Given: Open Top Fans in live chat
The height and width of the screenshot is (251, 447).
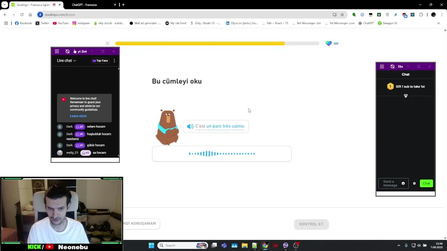Looking at the screenshot, I should click(x=100, y=61).
